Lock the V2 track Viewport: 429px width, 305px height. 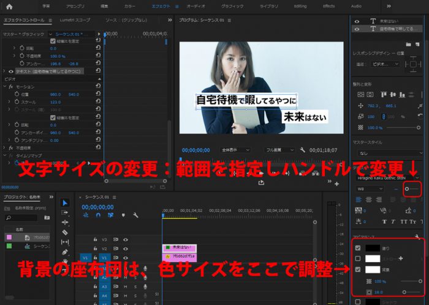coord(95,249)
